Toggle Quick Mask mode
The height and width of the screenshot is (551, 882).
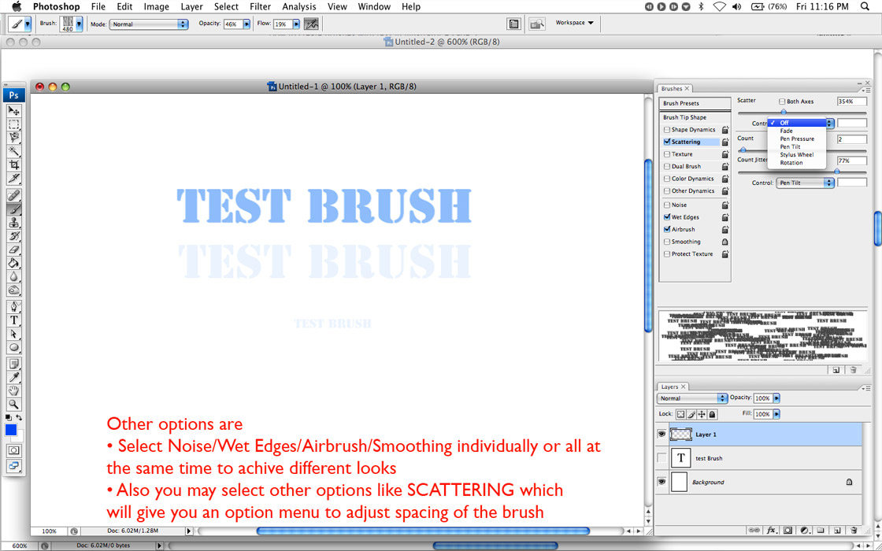(14, 450)
